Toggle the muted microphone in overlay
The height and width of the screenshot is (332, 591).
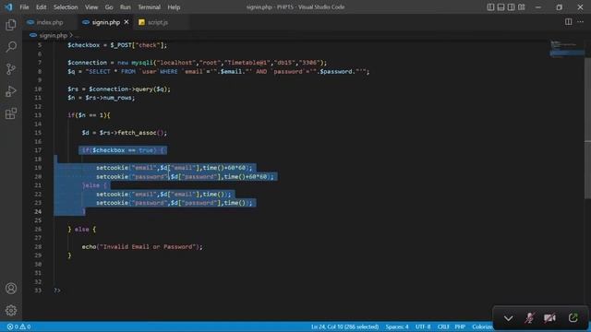click(529, 318)
